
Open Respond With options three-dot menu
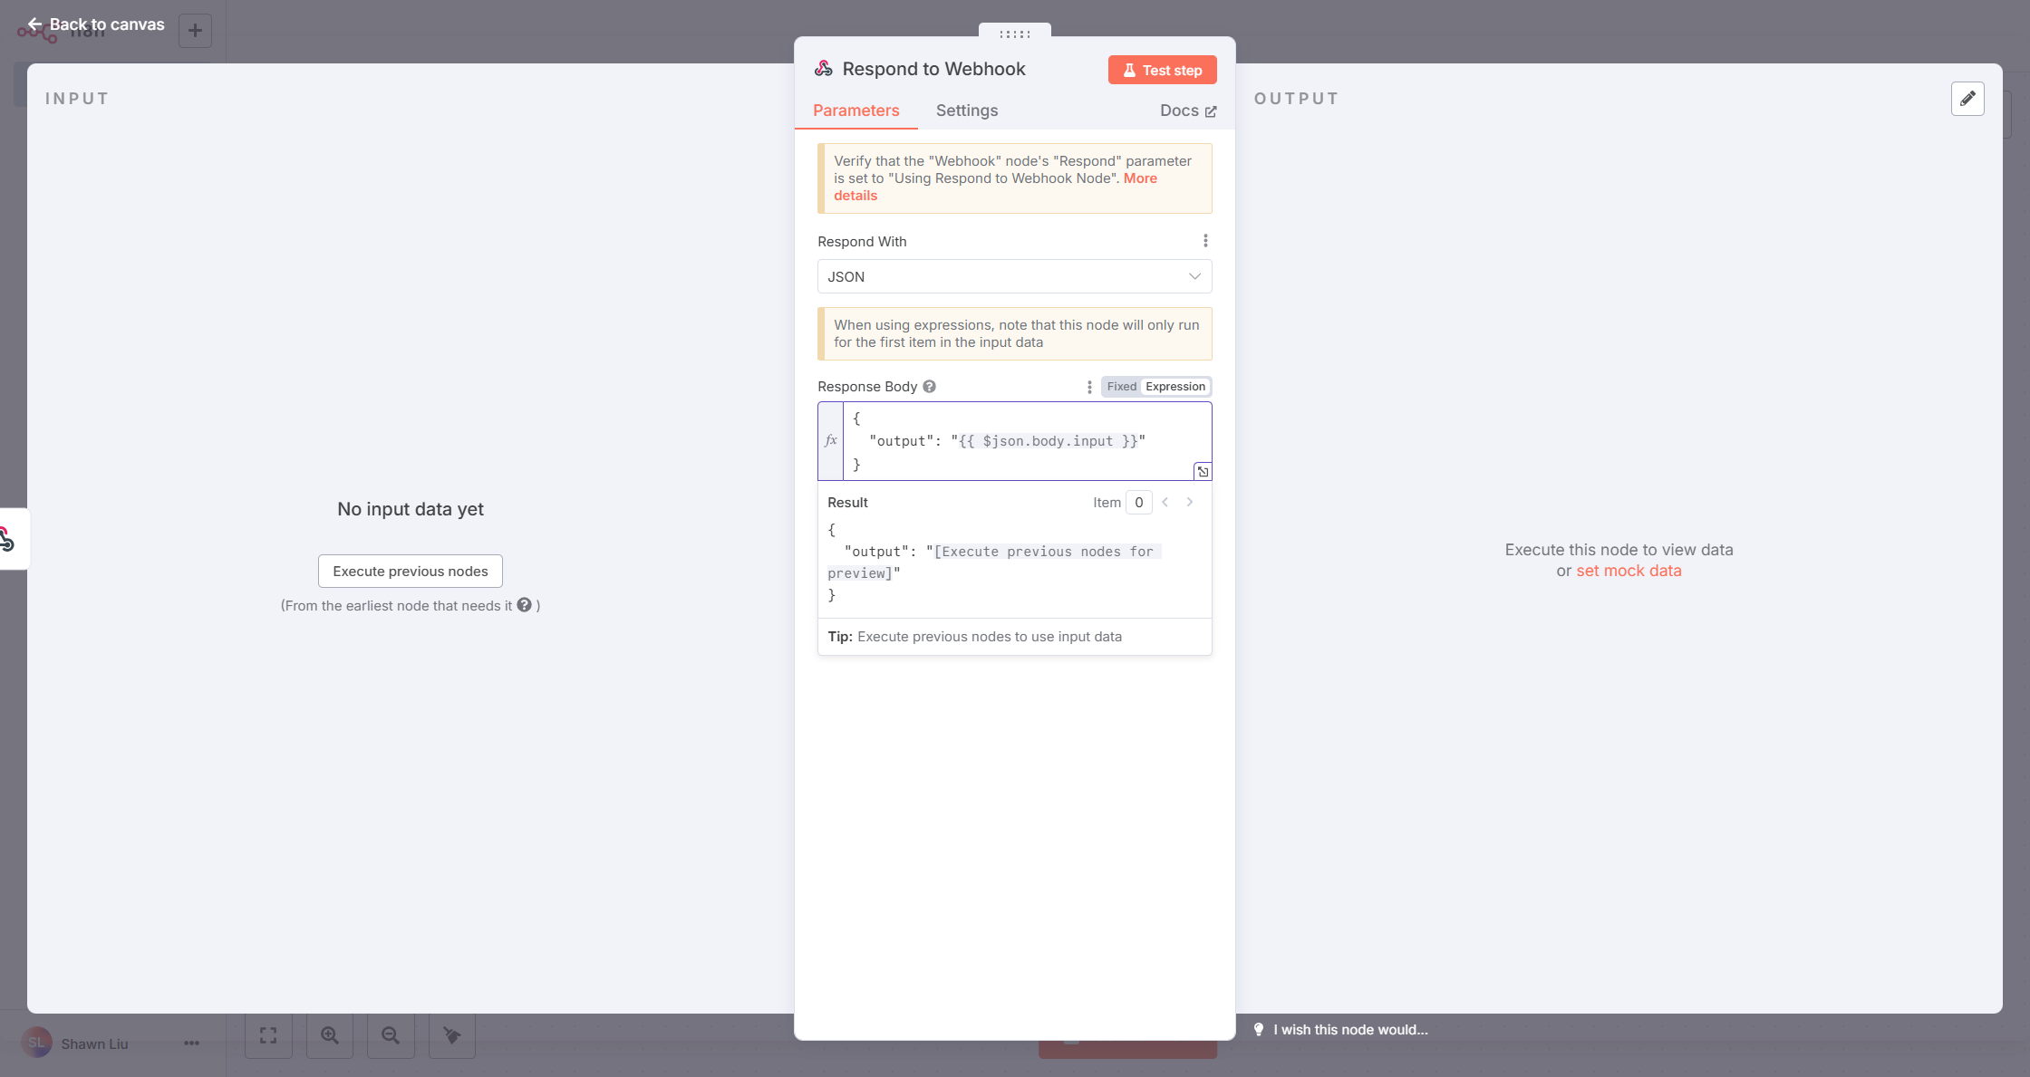(x=1205, y=241)
